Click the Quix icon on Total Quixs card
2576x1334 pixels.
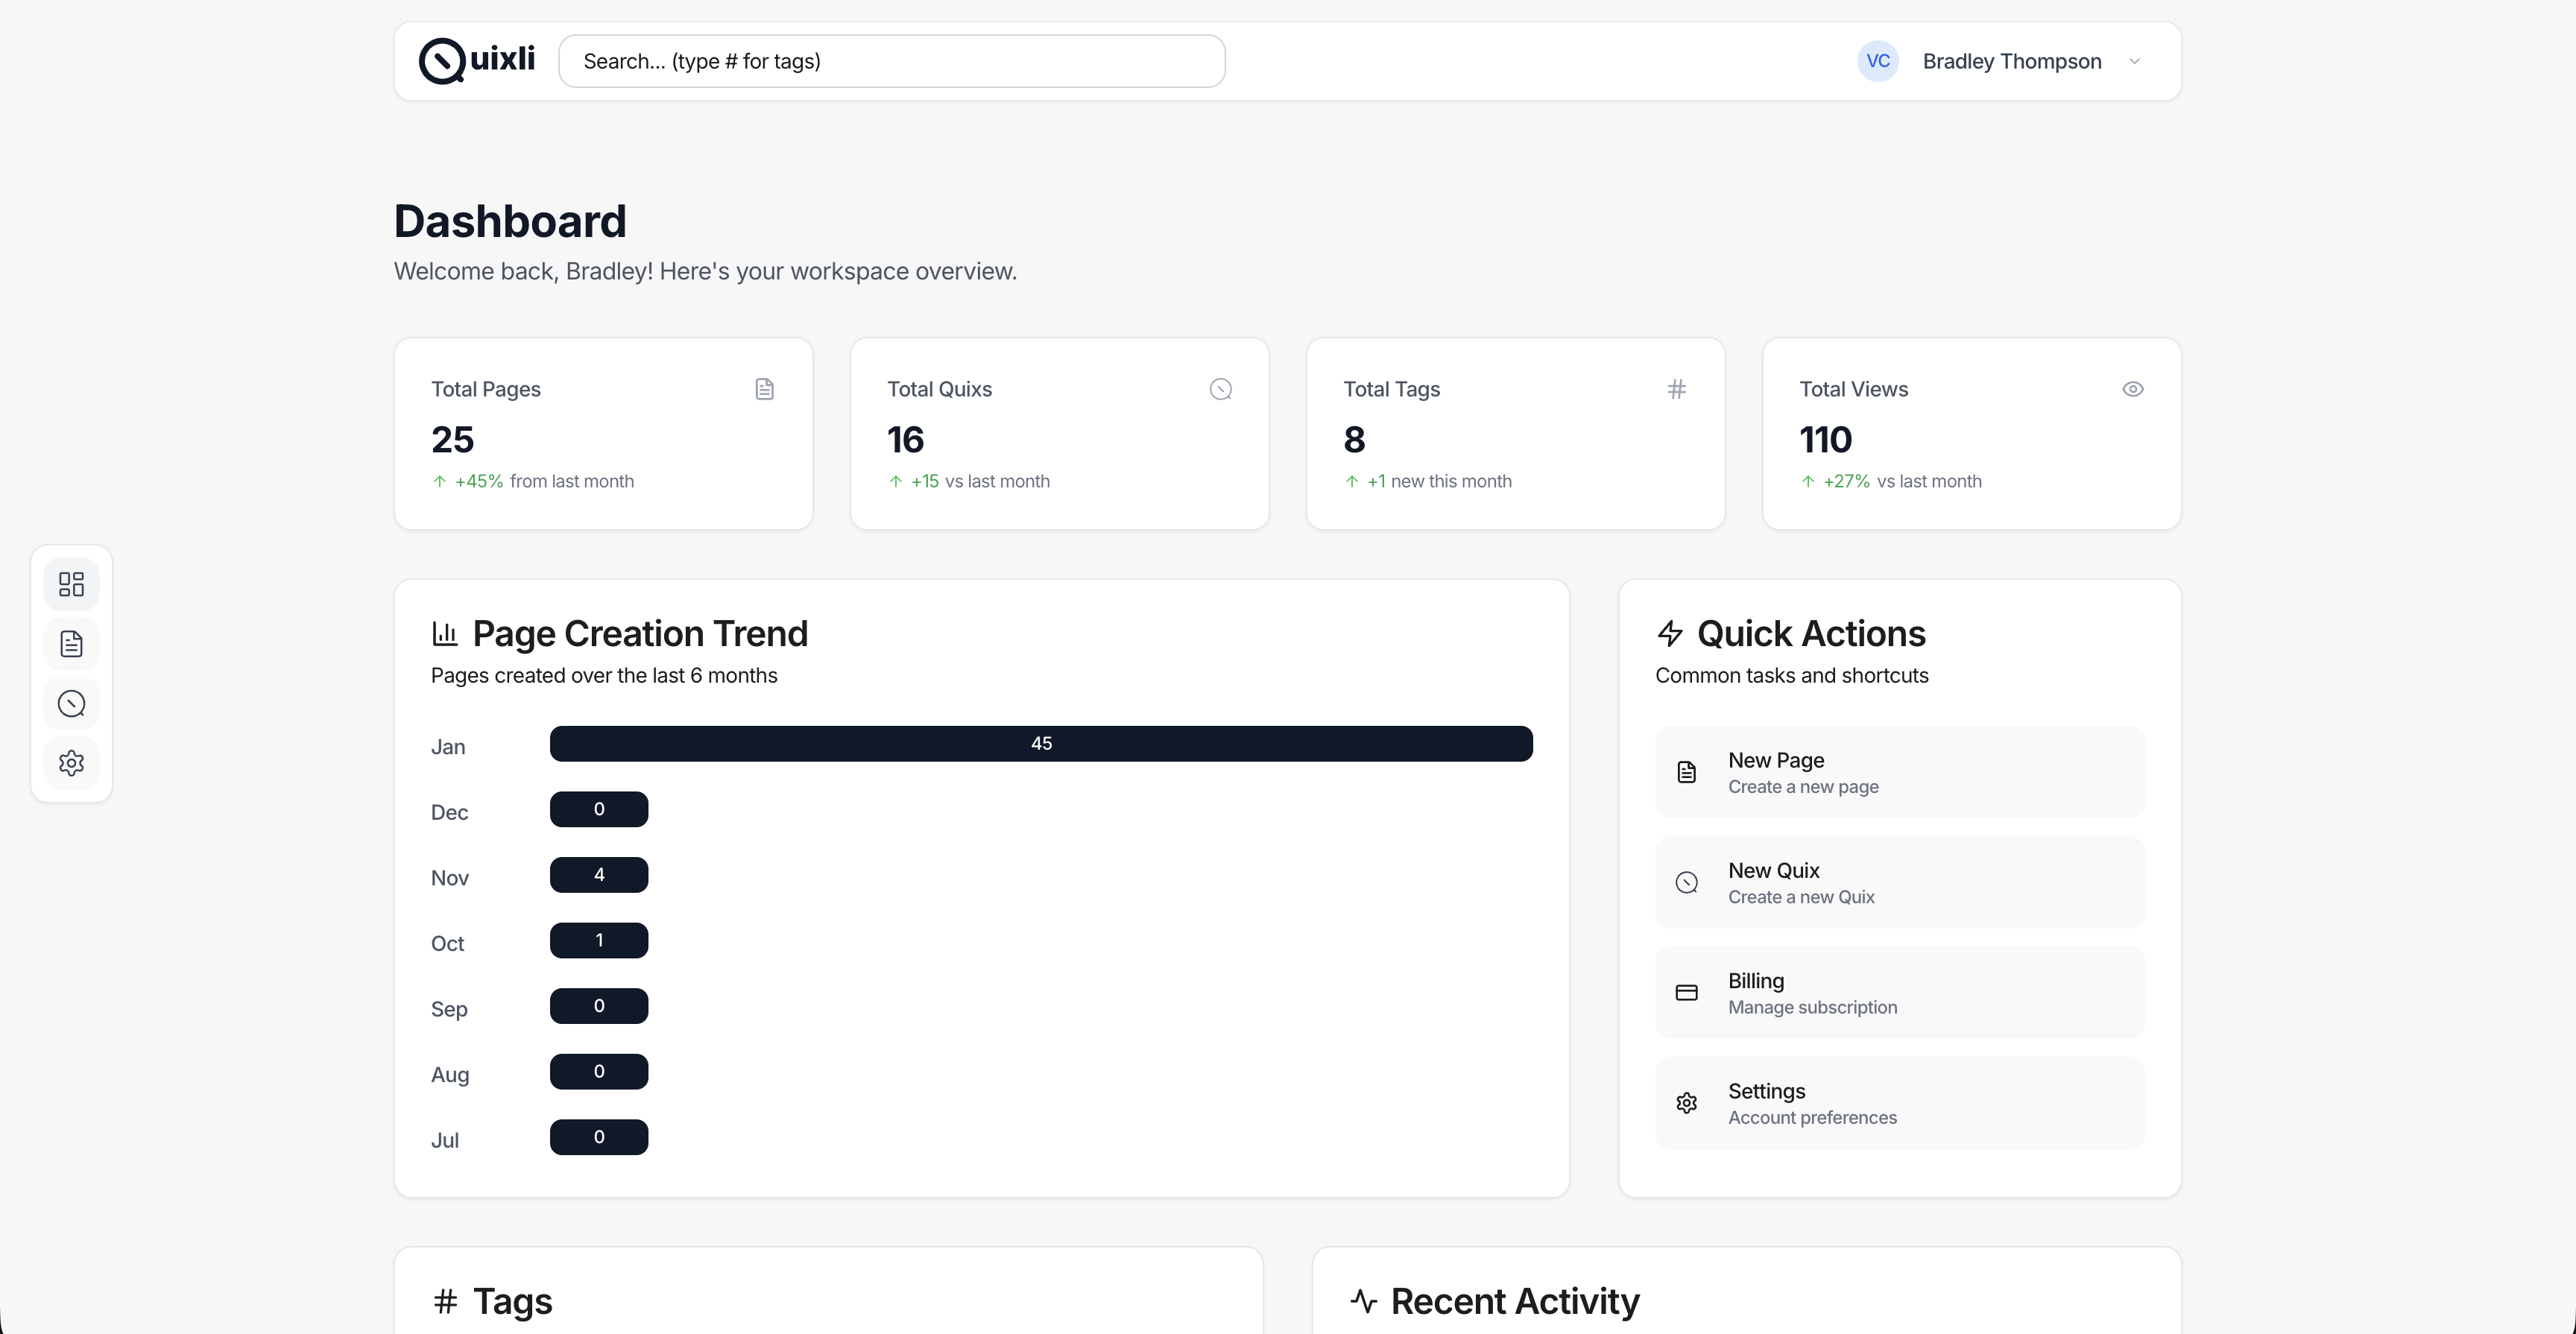[1220, 389]
